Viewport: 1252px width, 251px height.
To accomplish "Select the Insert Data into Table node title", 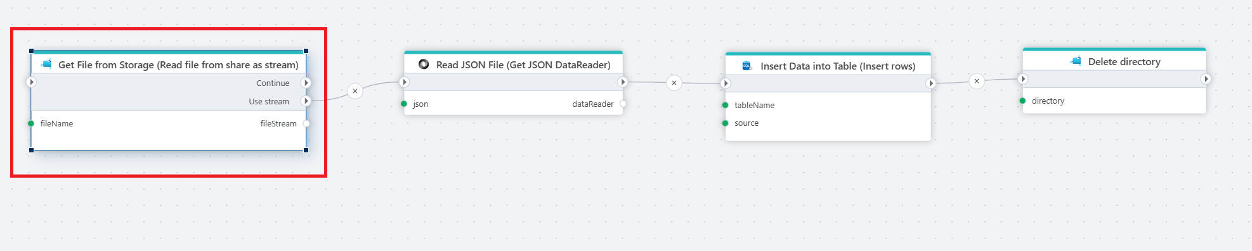I will point(838,66).
